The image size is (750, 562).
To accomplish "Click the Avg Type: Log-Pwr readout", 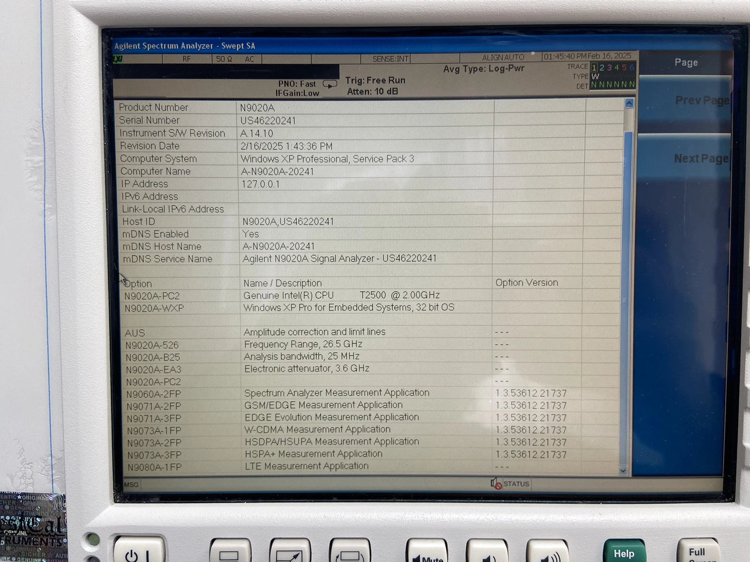I will click(484, 69).
